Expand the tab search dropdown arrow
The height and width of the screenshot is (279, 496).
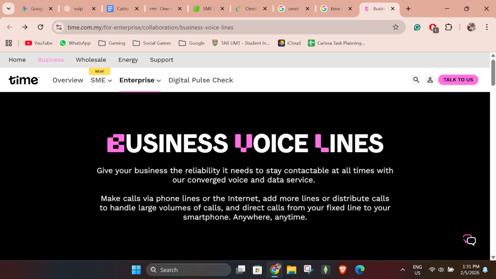pos(9,9)
